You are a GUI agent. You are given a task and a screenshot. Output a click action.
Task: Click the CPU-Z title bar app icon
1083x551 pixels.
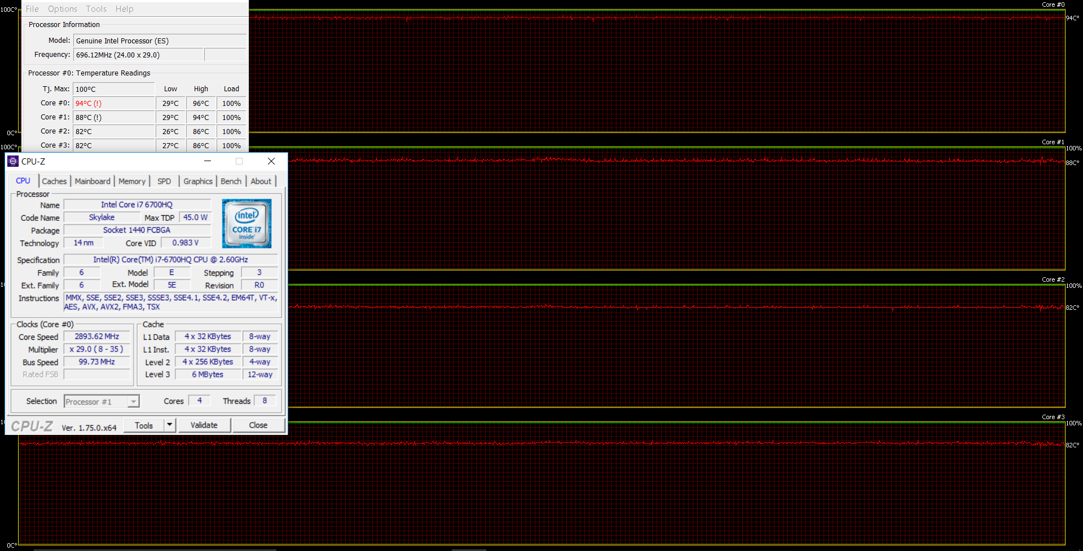[13, 161]
